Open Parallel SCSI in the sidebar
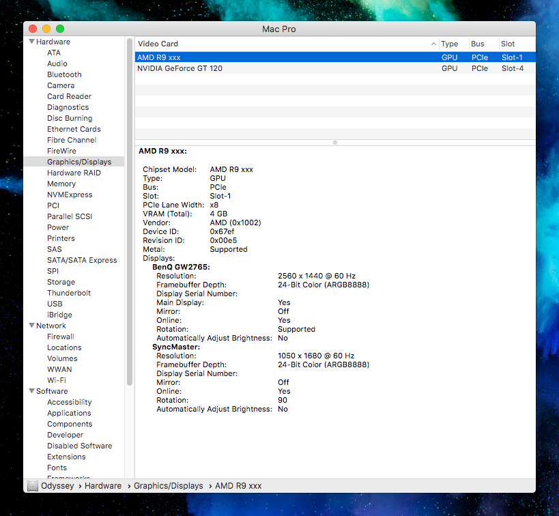559x516 pixels. 70,216
